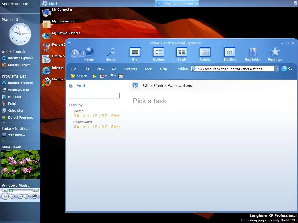This screenshot has width=298, height=223.
Task: Go back with the Back arrow button
Action: [75, 53]
